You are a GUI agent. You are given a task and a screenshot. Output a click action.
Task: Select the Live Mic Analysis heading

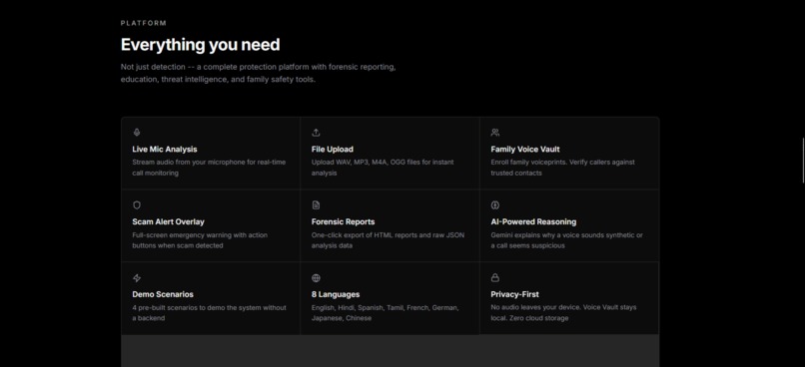pyautogui.click(x=165, y=150)
